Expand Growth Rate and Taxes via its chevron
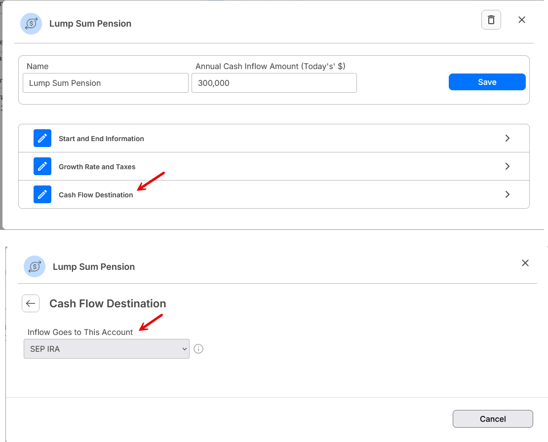 [x=508, y=166]
